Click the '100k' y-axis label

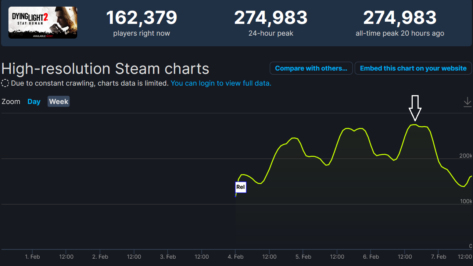(466, 201)
